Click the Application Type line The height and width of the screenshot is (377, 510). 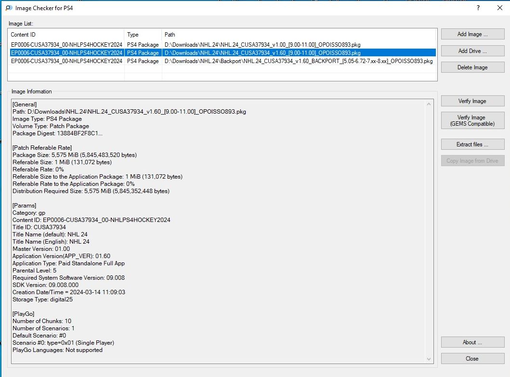pyautogui.click(x=69, y=263)
